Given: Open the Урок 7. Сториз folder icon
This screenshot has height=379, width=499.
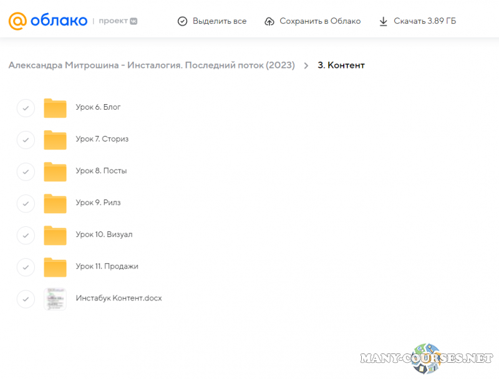Looking at the screenshot, I should pos(55,140).
